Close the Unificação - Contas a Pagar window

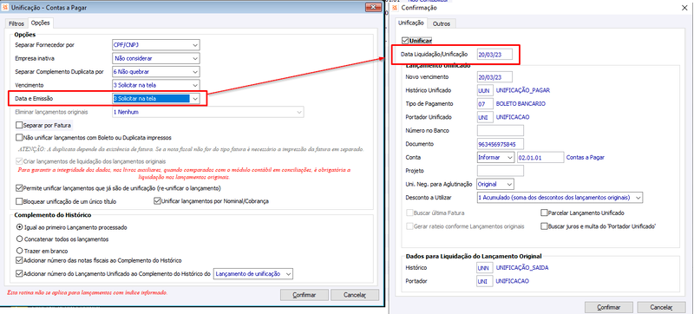[373, 8]
